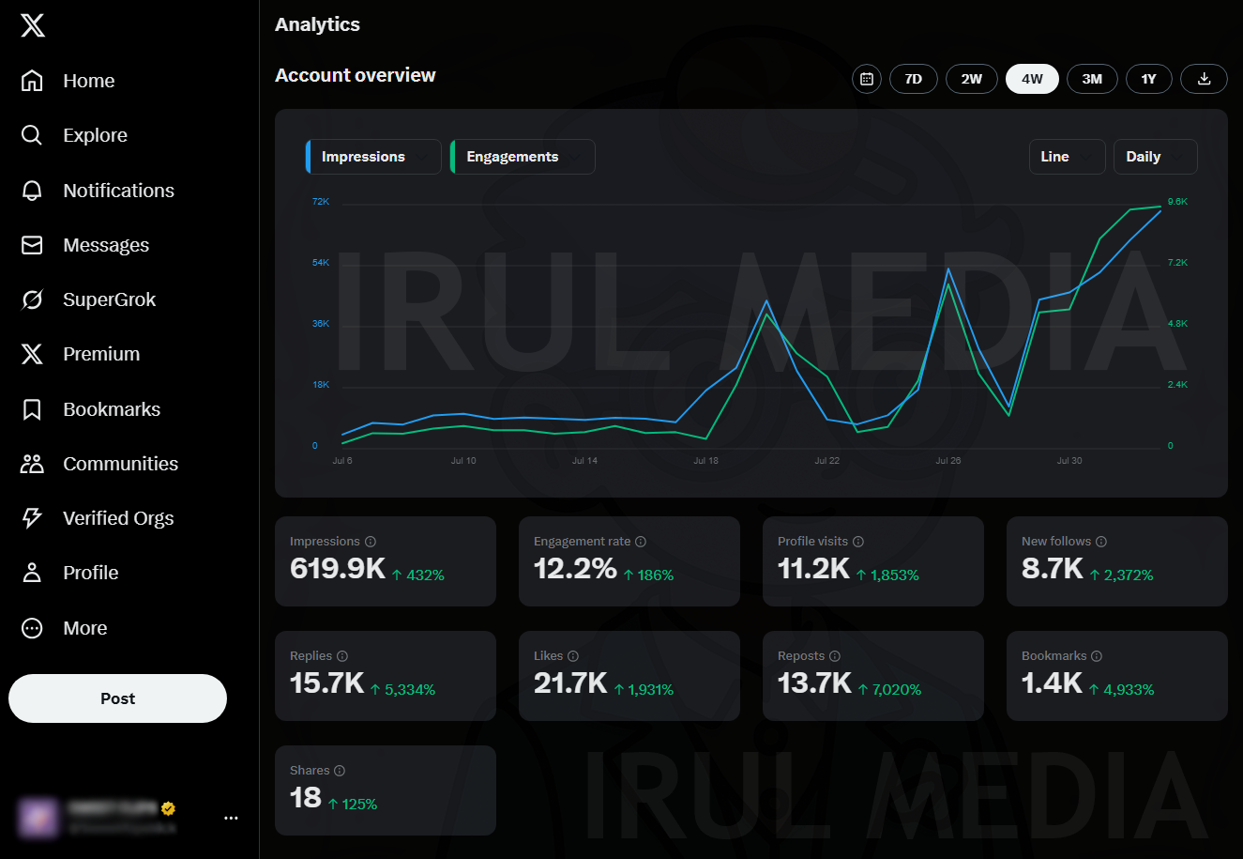This screenshot has height=859, width=1243.
Task: Click info icon next to Reposts
Action: pyautogui.click(x=835, y=656)
